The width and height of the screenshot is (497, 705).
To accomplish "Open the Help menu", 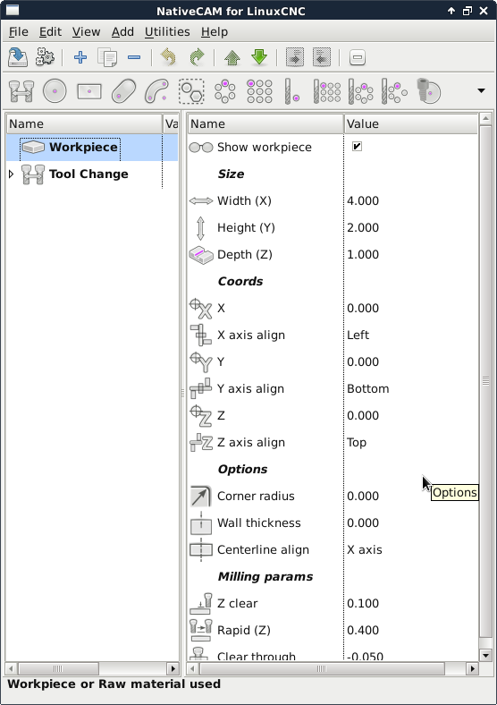I will [215, 32].
